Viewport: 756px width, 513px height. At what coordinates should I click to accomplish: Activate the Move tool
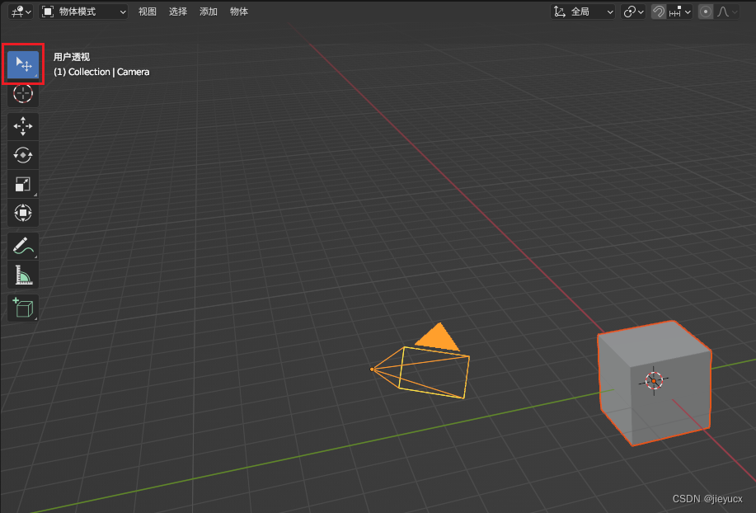click(x=23, y=126)
